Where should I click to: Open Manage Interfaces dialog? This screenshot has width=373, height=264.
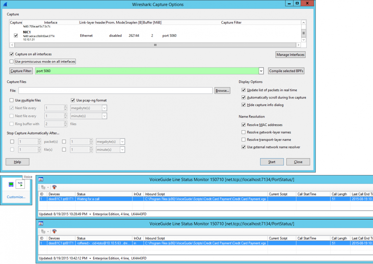[290, 55]
